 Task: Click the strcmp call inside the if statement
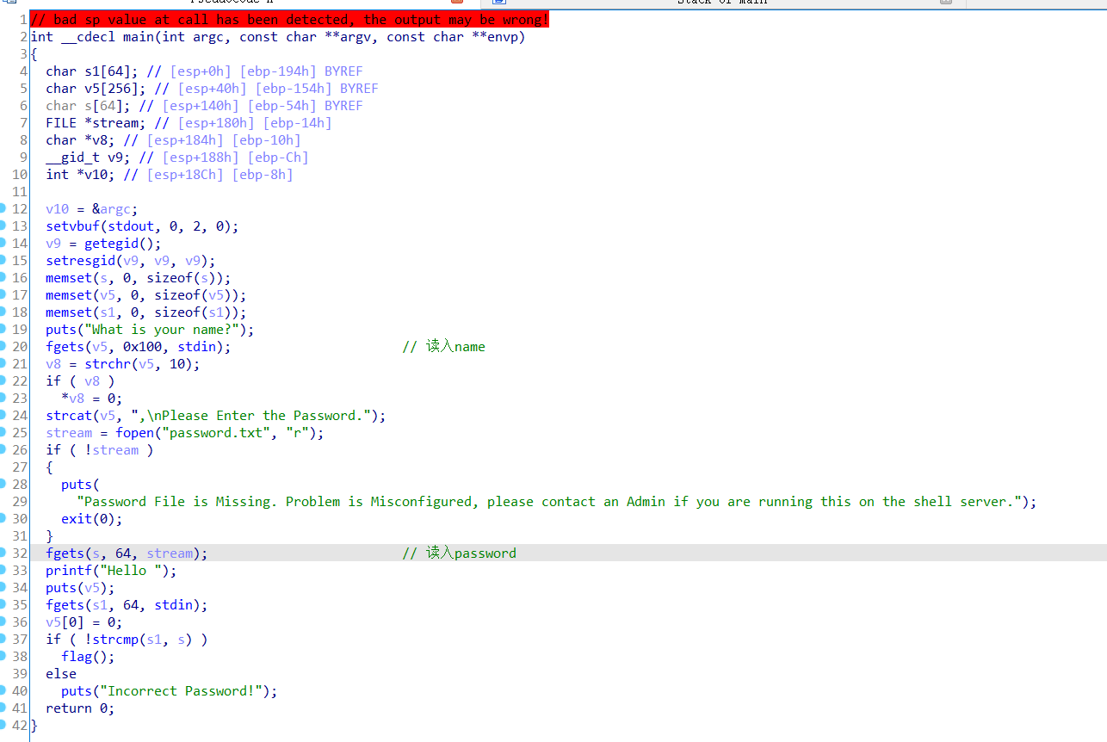[x=117, y=639]
